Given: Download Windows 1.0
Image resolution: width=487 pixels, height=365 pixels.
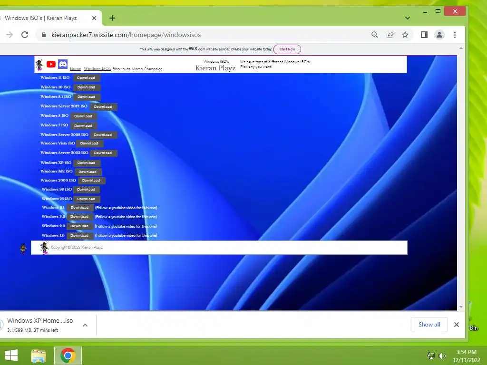Looking at the screenshot, I should click(79, 236).
